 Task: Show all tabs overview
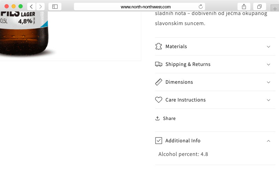point(259,7)
